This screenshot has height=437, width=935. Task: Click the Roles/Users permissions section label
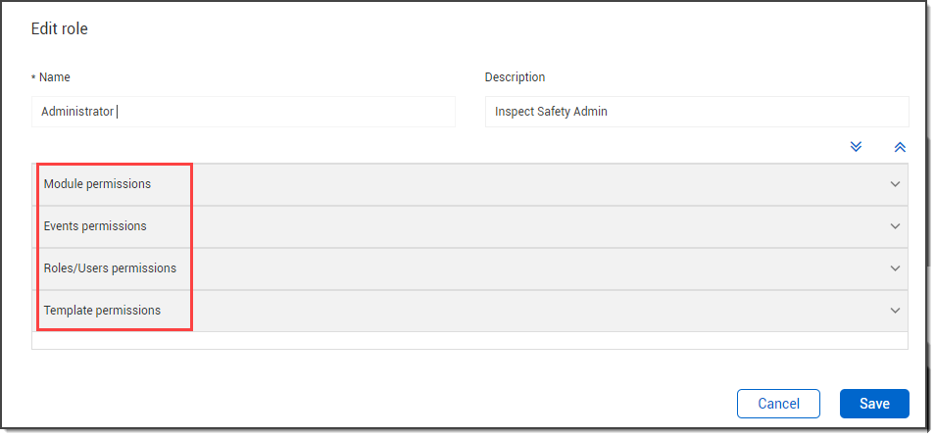pyautogui.click(x=110, y=268)
